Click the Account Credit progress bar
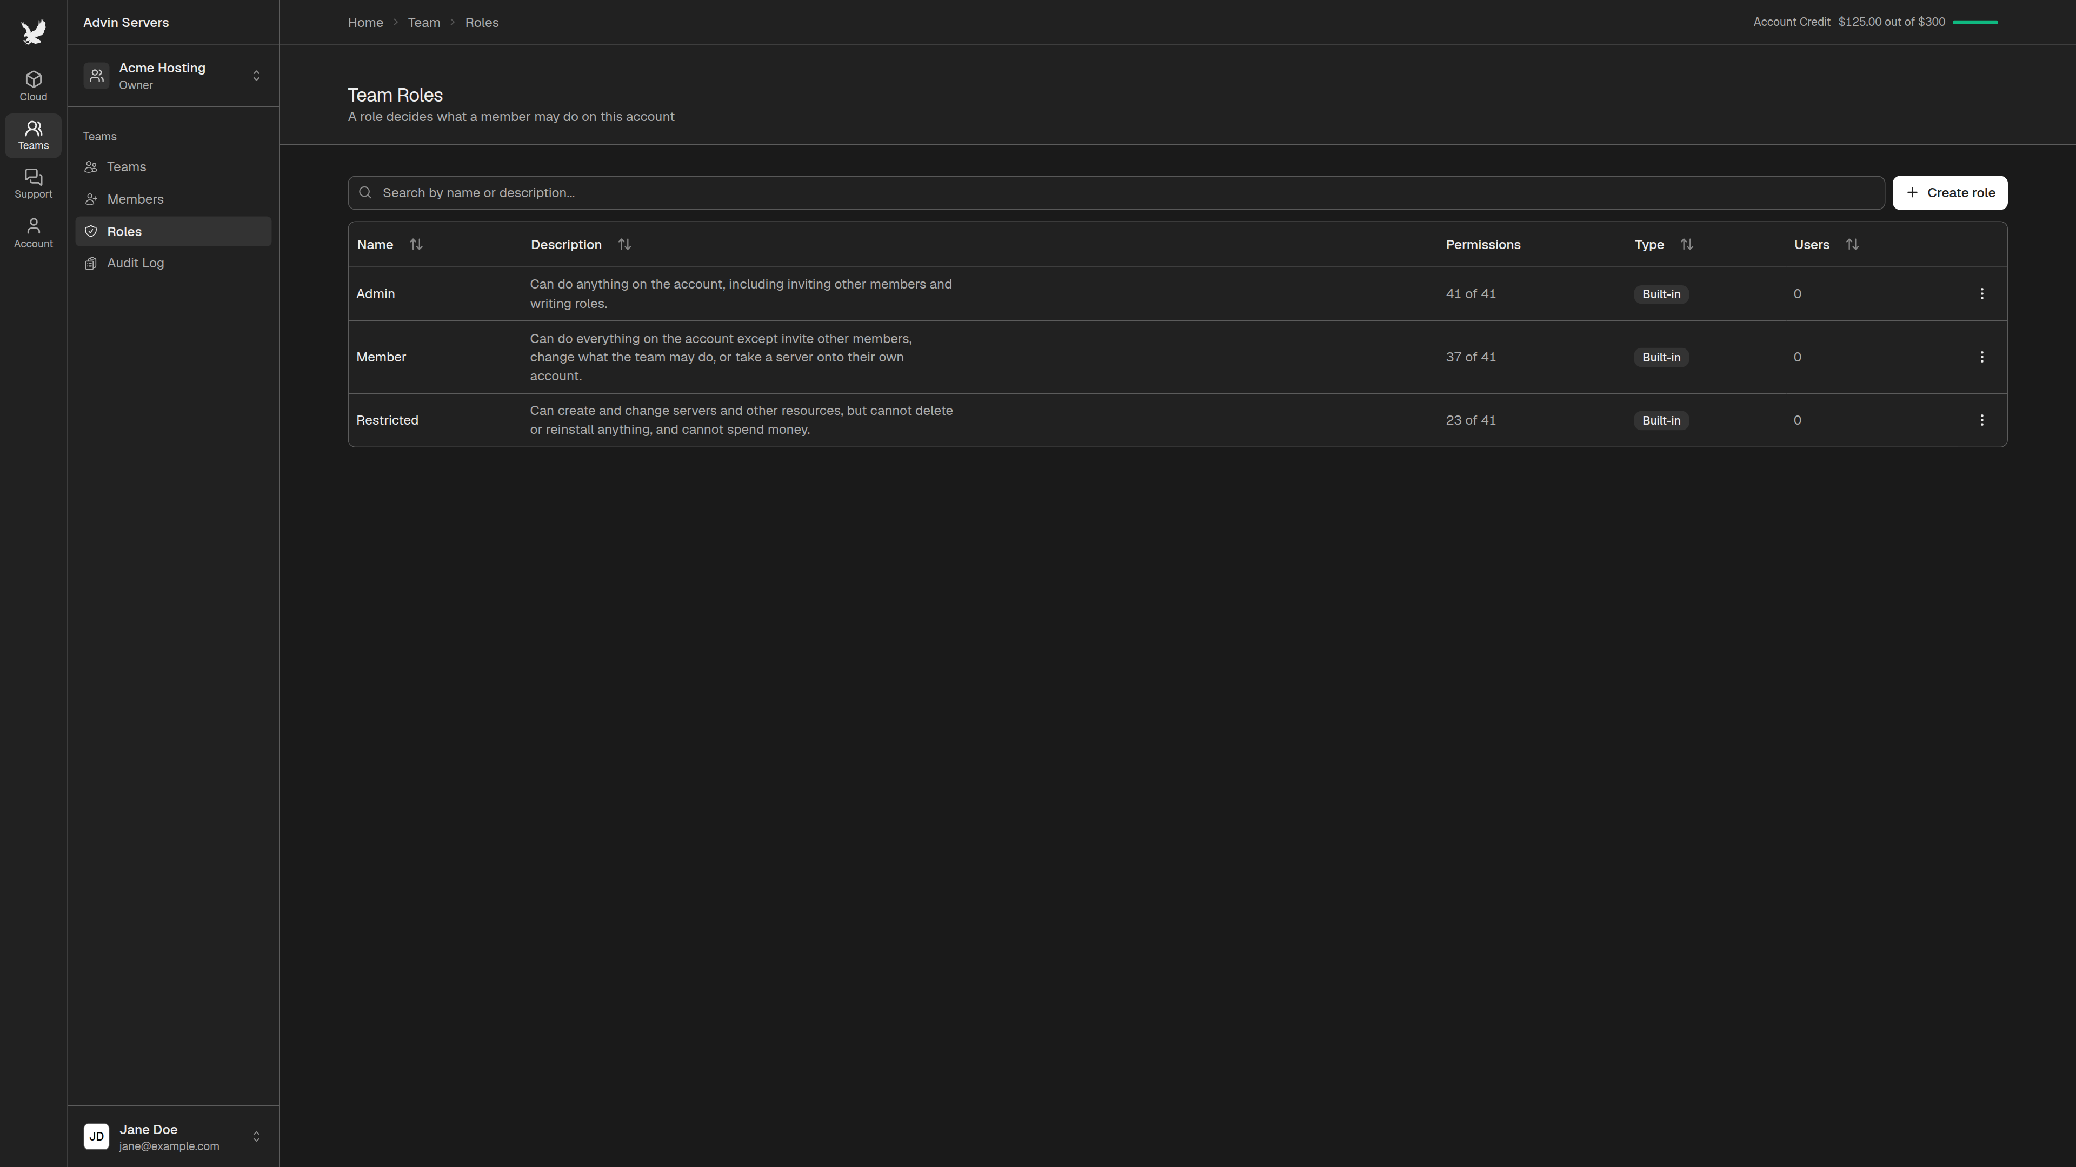The width and height of the screenshot is (2076, 1167). pos(1975,23)
